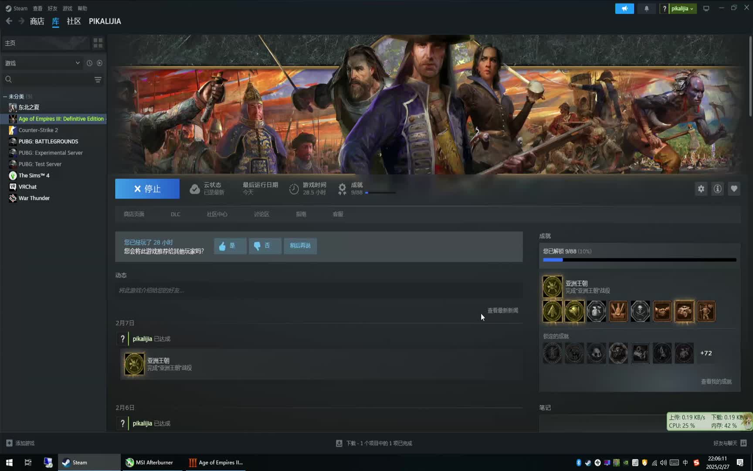Open library filter options icon
This screenshot has width=753, height=471.
tap(98, 79)
